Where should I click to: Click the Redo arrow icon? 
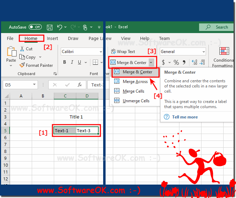point(73,27)
